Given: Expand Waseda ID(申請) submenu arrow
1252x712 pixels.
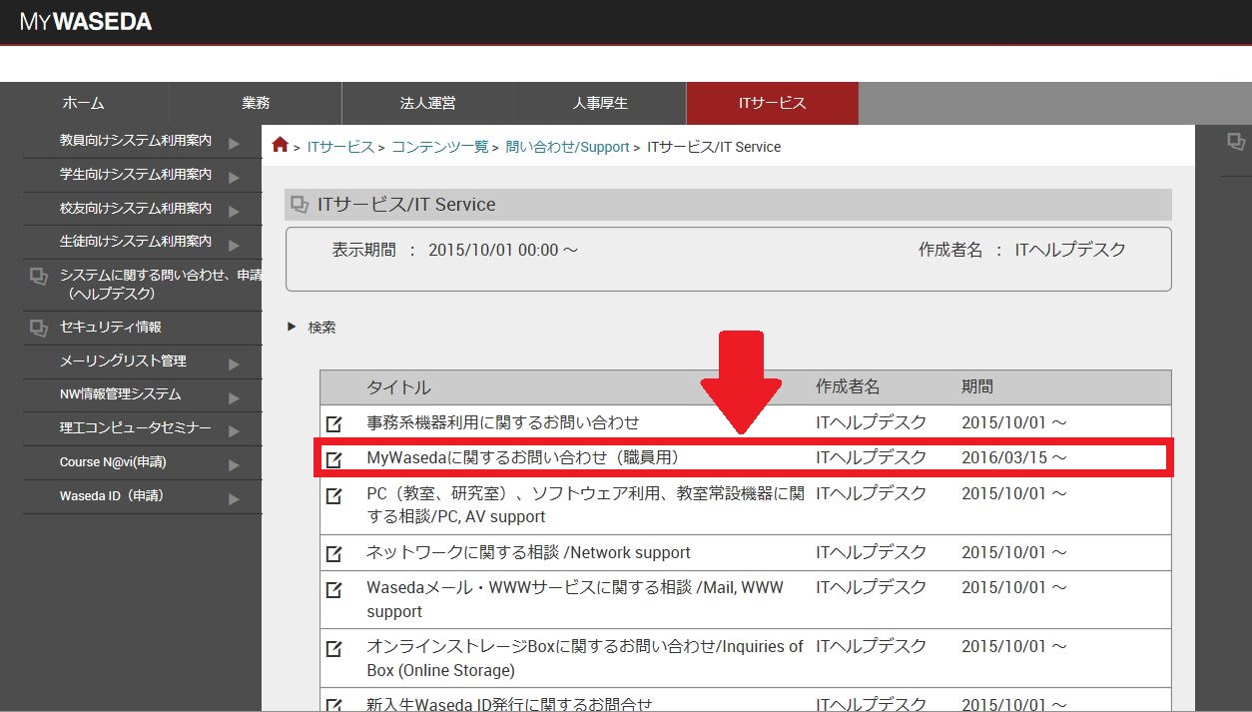Looking at the screenshot, I should tap(234, 499).
